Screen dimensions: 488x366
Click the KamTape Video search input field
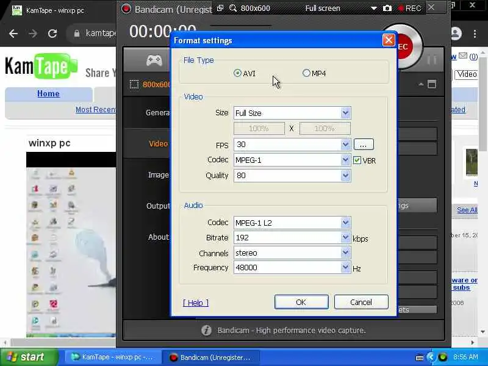[466, 74]
